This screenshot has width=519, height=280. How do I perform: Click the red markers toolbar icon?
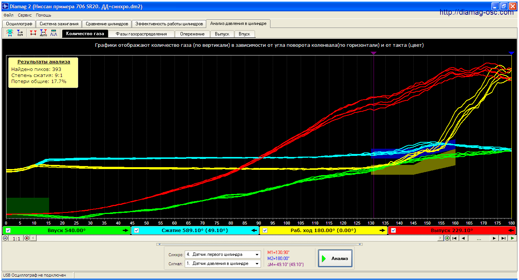33,33
